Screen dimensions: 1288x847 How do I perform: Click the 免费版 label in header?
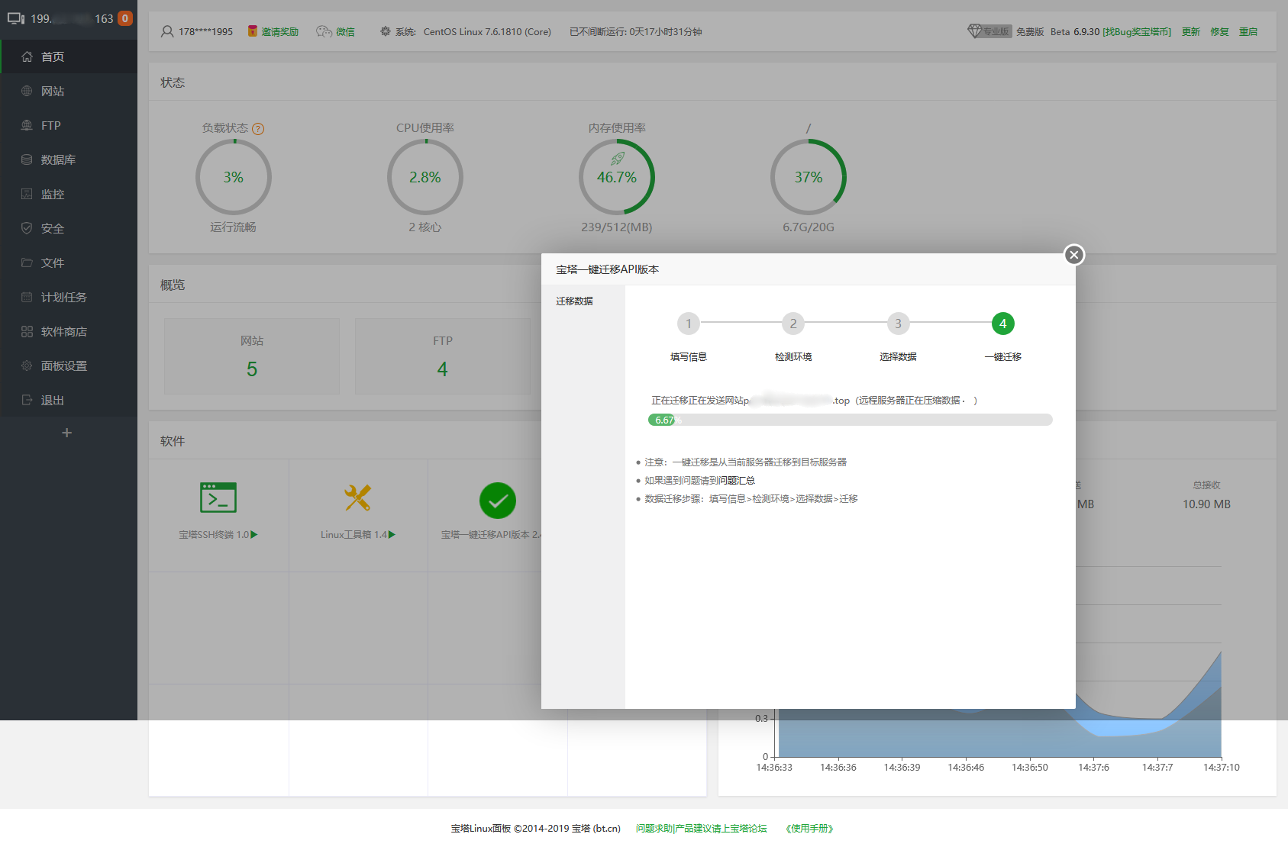[x=1030, y=31]
